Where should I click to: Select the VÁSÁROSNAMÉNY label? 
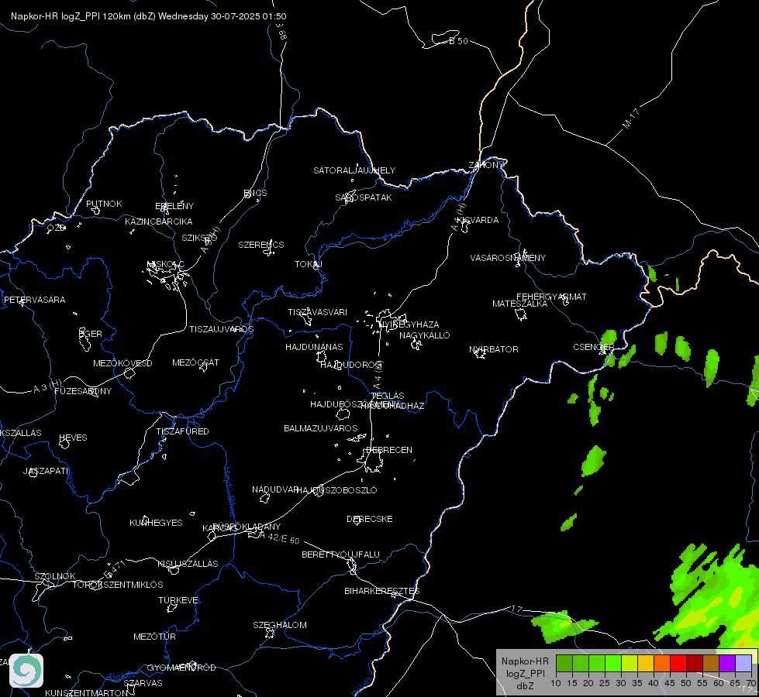pyautogui.click(x=508, y=258)
